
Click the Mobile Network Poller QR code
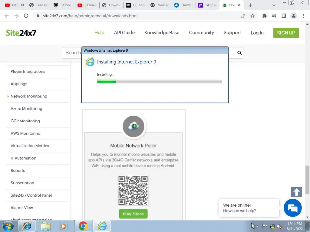point(133,190)
